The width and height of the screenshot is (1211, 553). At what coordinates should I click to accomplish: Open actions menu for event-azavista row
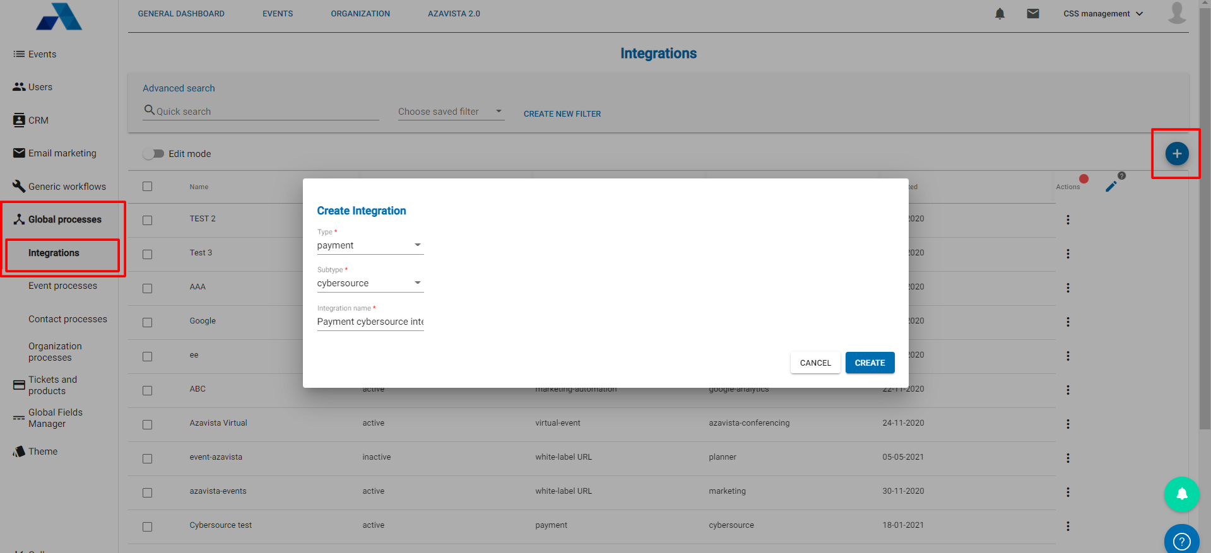tap(1068, 458)
